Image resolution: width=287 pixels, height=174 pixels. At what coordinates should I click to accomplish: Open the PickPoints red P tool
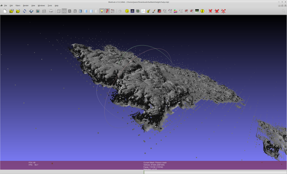point(159,11)
